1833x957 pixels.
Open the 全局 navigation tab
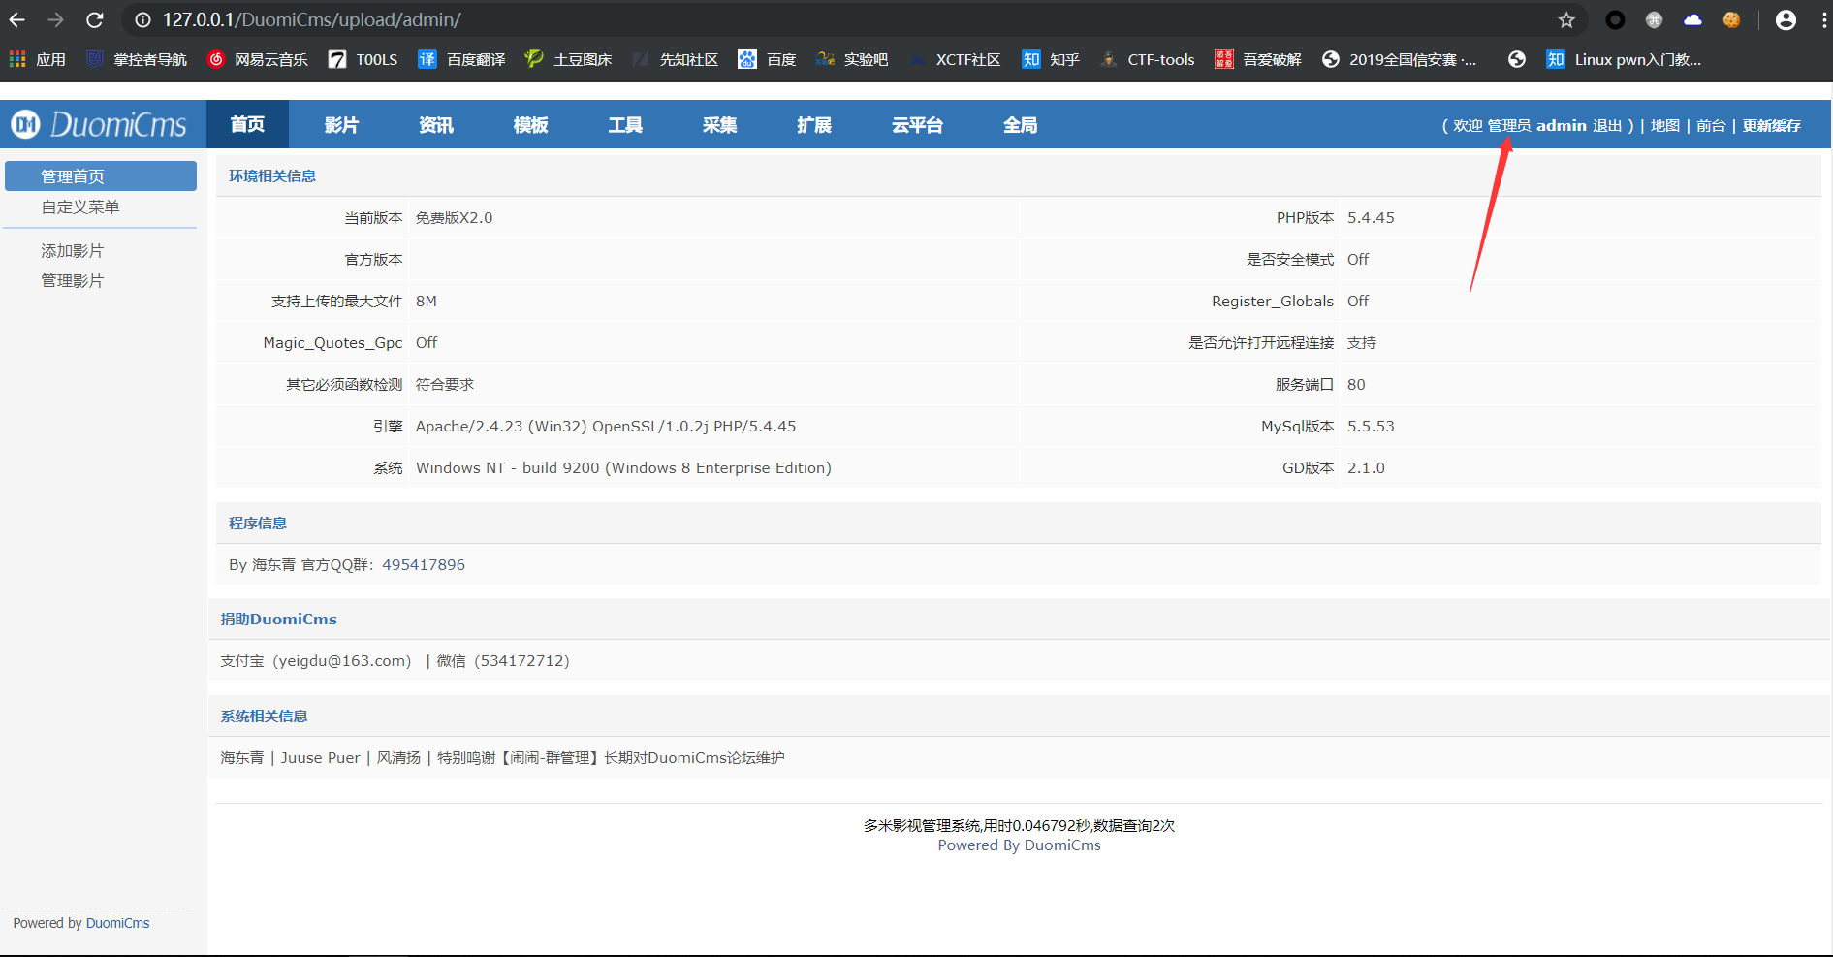click(1020, 124)
